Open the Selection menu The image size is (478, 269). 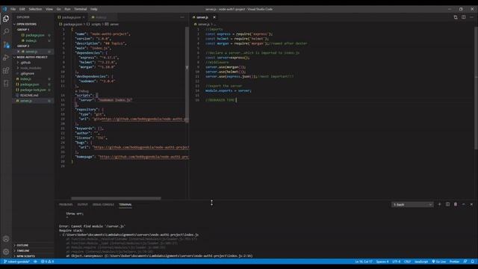coord(35,9)
